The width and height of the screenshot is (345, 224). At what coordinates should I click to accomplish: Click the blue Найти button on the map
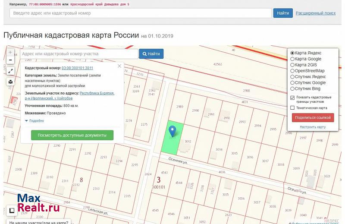pyautogui.click(x=151, y=54)
